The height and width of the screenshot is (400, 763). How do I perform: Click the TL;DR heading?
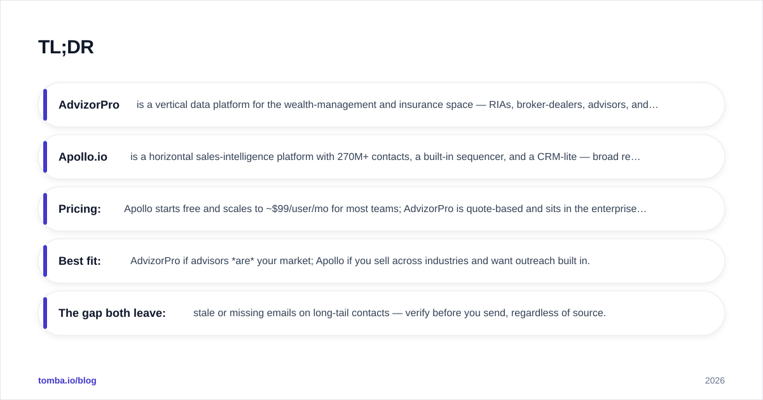coord(66,47)
